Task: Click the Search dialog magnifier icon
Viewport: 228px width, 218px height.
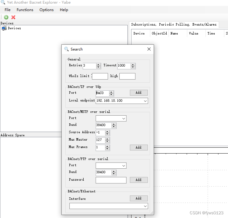Action: pos(66,49)
